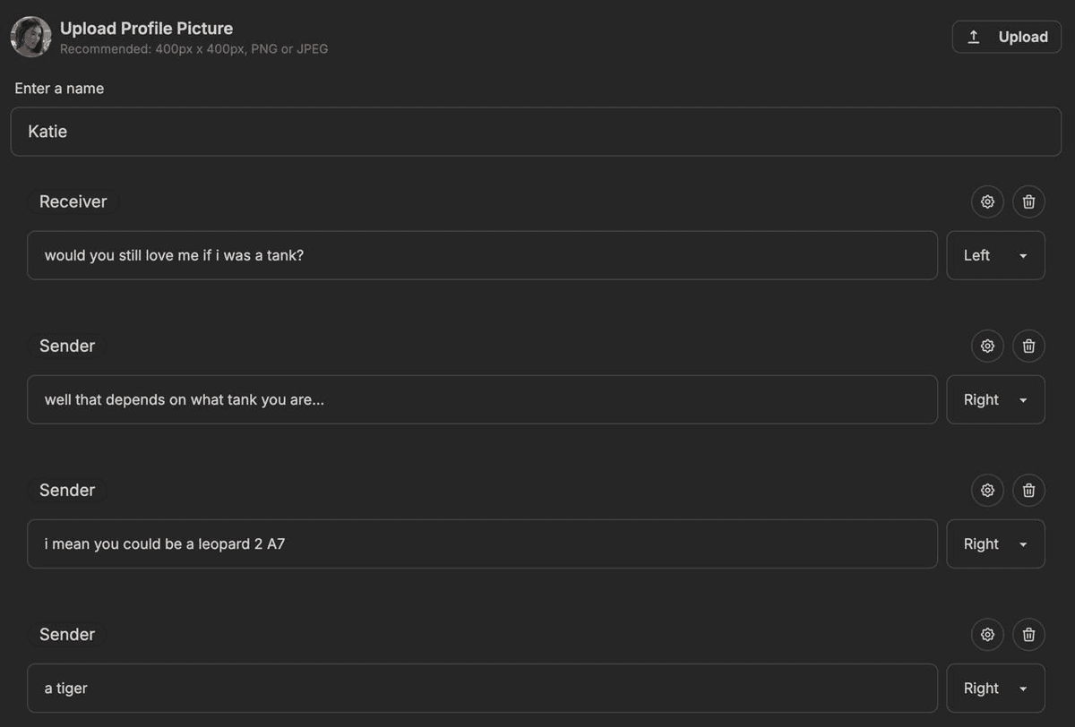
Task: Click the profile picture avatar
Action: 30,37
